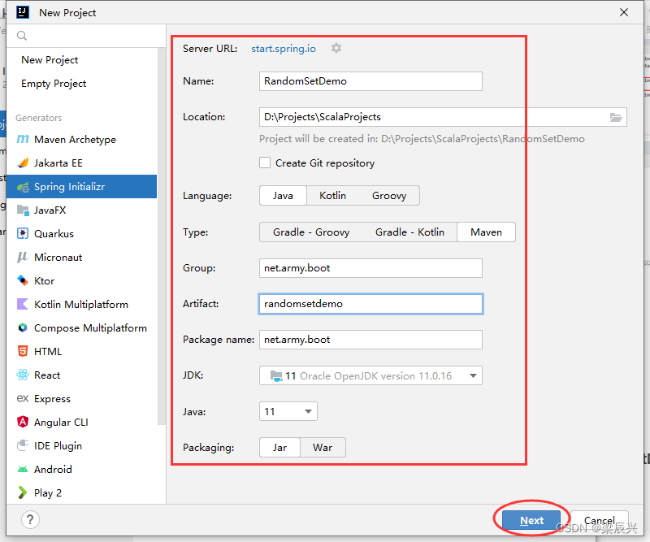650x542 pixels.
Task: Click the Ktor icon
Action: tap(23, 280)
